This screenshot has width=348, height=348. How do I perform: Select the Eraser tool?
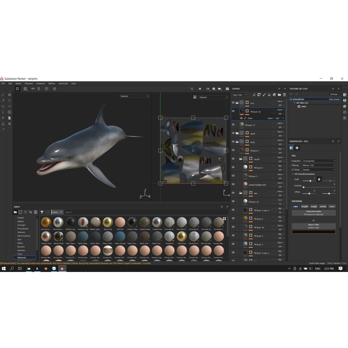3,101
